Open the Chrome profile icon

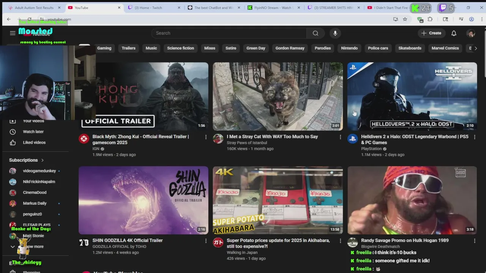point(471,19)
